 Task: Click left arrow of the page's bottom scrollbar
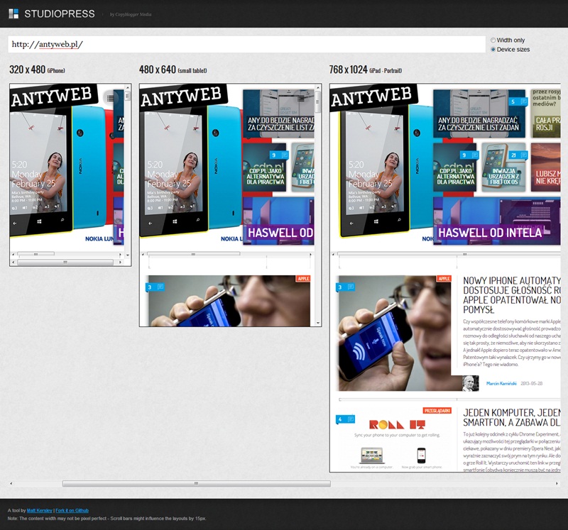tap(11, 483)
